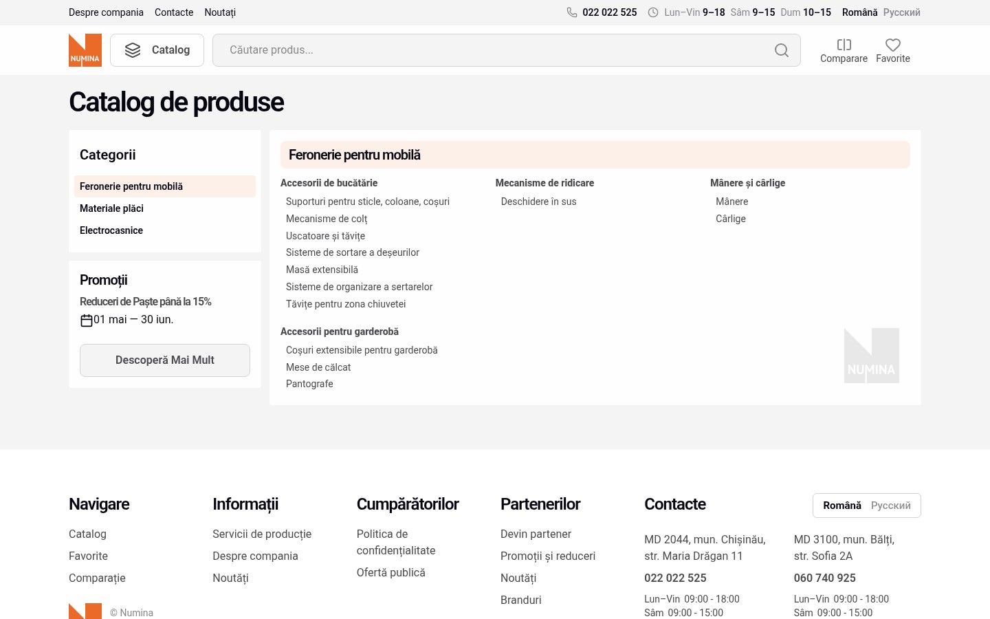Open Uscatoare și tăvițe subcategory
The width and height of the screenshot is (990, 619).
coord(325,236)
